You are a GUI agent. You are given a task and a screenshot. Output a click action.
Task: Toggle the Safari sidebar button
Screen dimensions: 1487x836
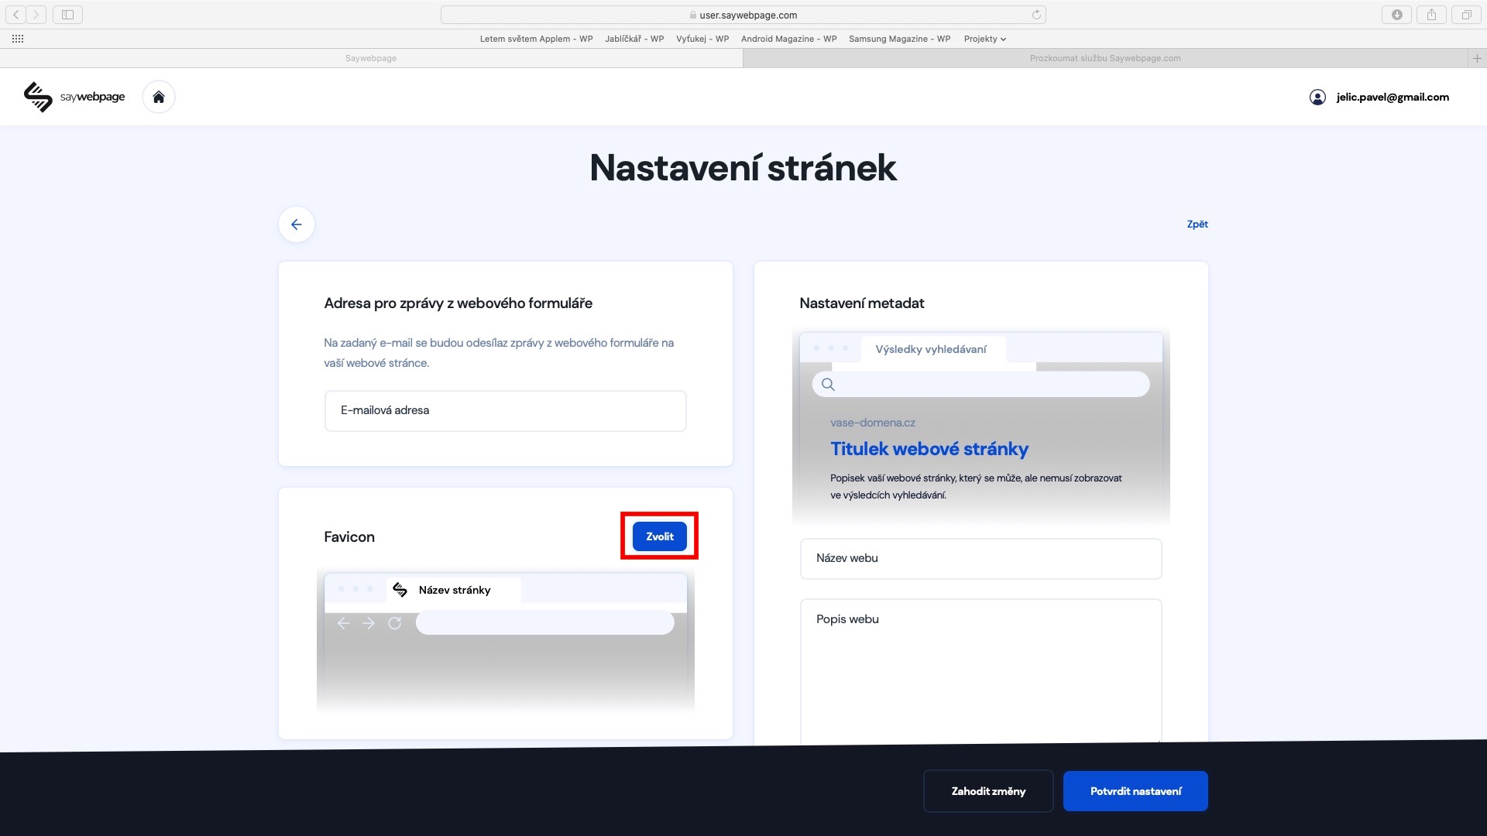(67, 15)
